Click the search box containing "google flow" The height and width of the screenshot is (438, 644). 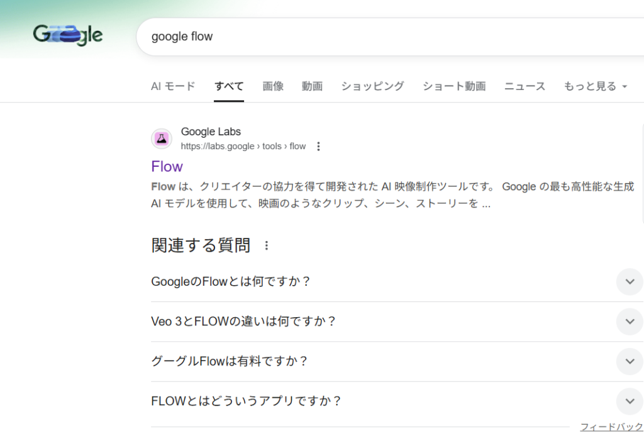tap(377, 36)
